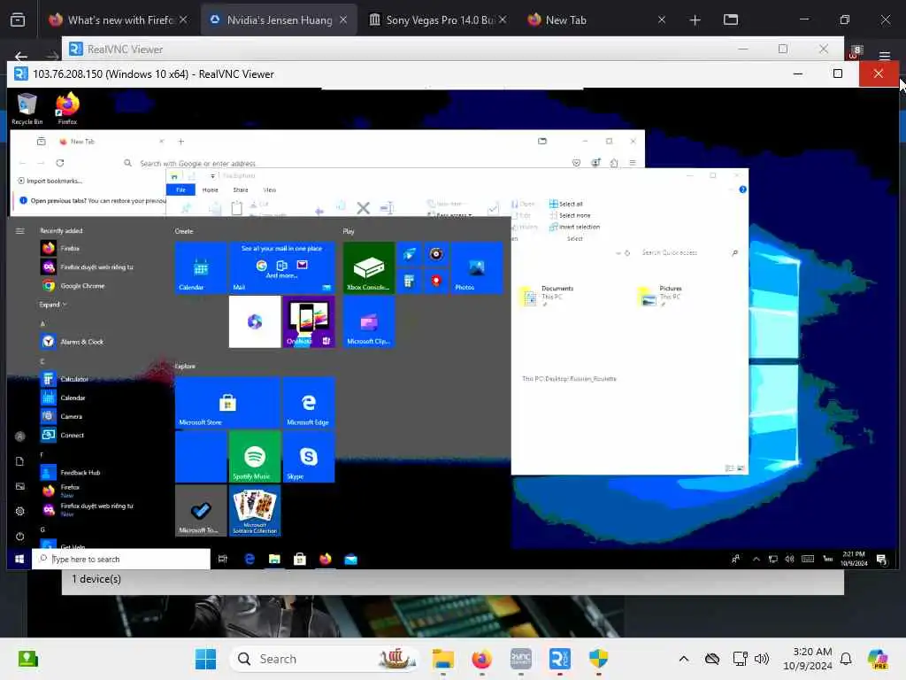Open the Calendar tile in Start menu

tap(201, 267)
